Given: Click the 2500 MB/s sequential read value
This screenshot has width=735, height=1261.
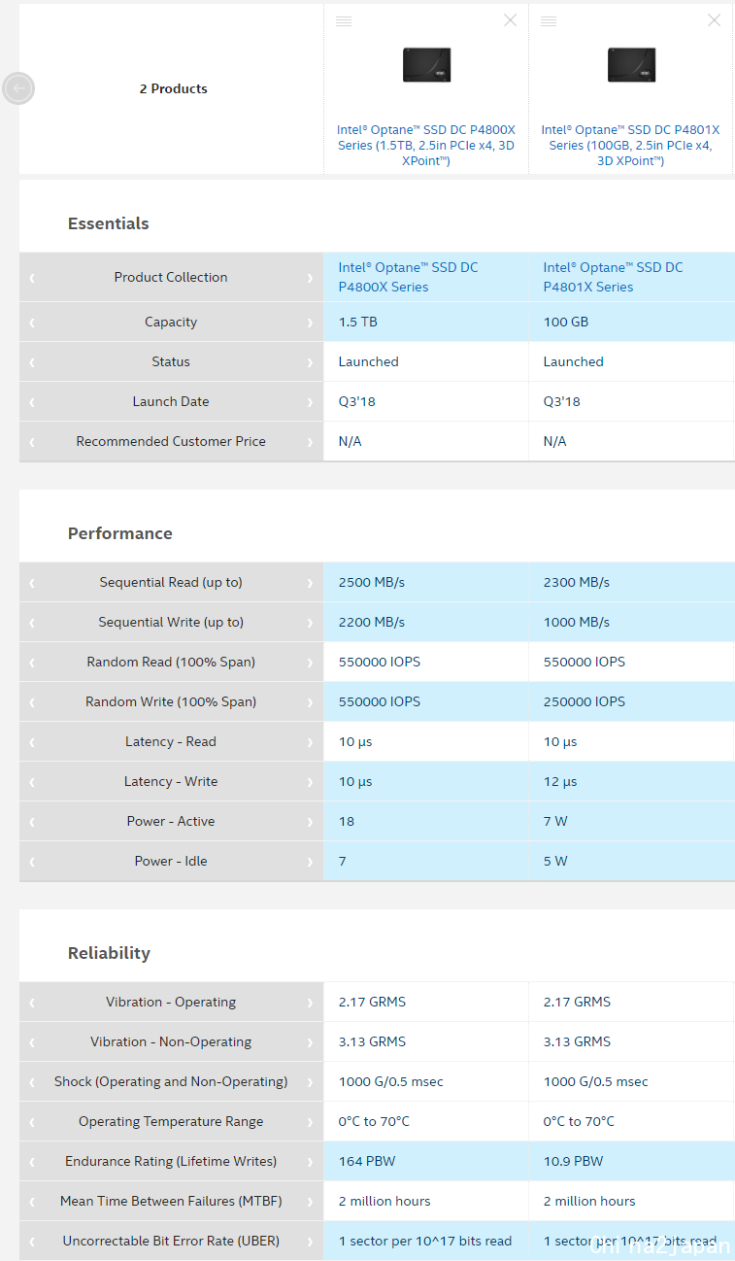Looking at the screenshot, I should coord(372,582).
